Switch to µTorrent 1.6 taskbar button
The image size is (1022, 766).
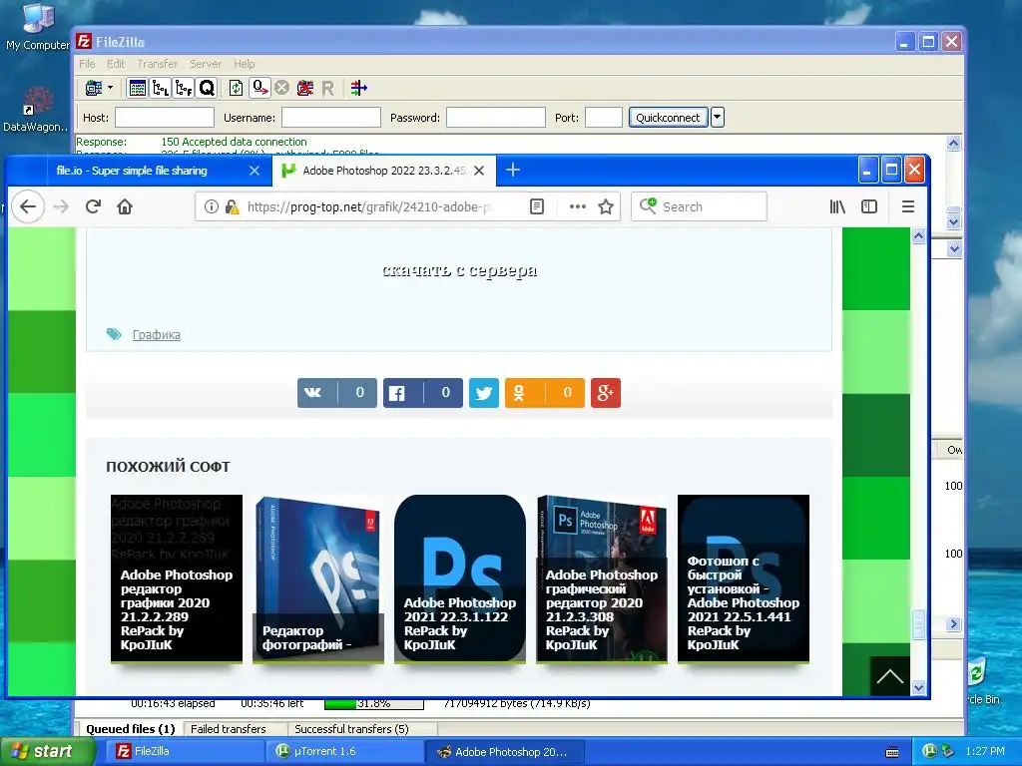(x=344, y=752)
